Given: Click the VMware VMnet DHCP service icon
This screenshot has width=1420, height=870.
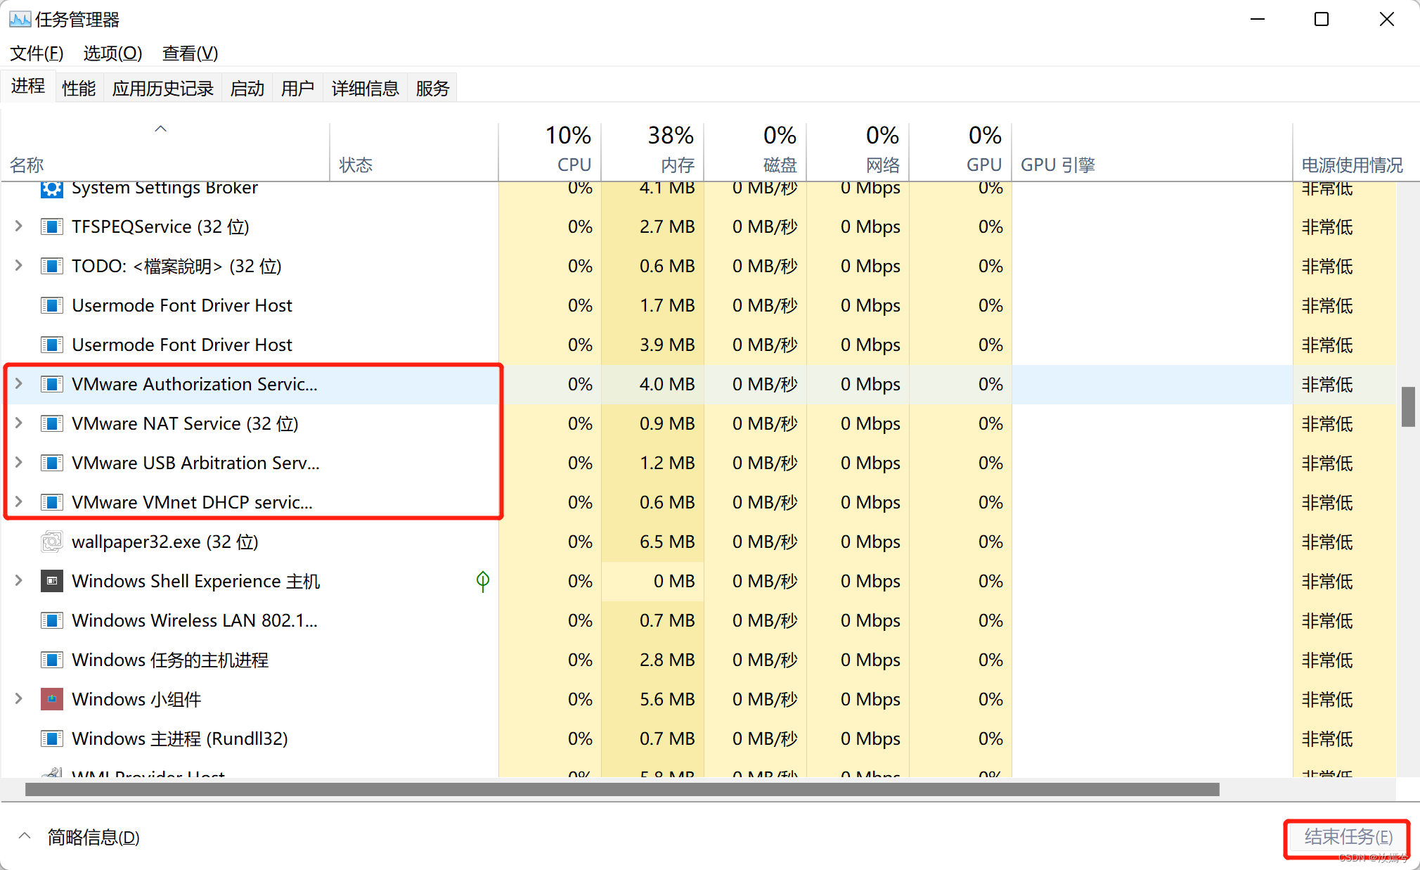Looking at the screenshot, I should [51, 502].
